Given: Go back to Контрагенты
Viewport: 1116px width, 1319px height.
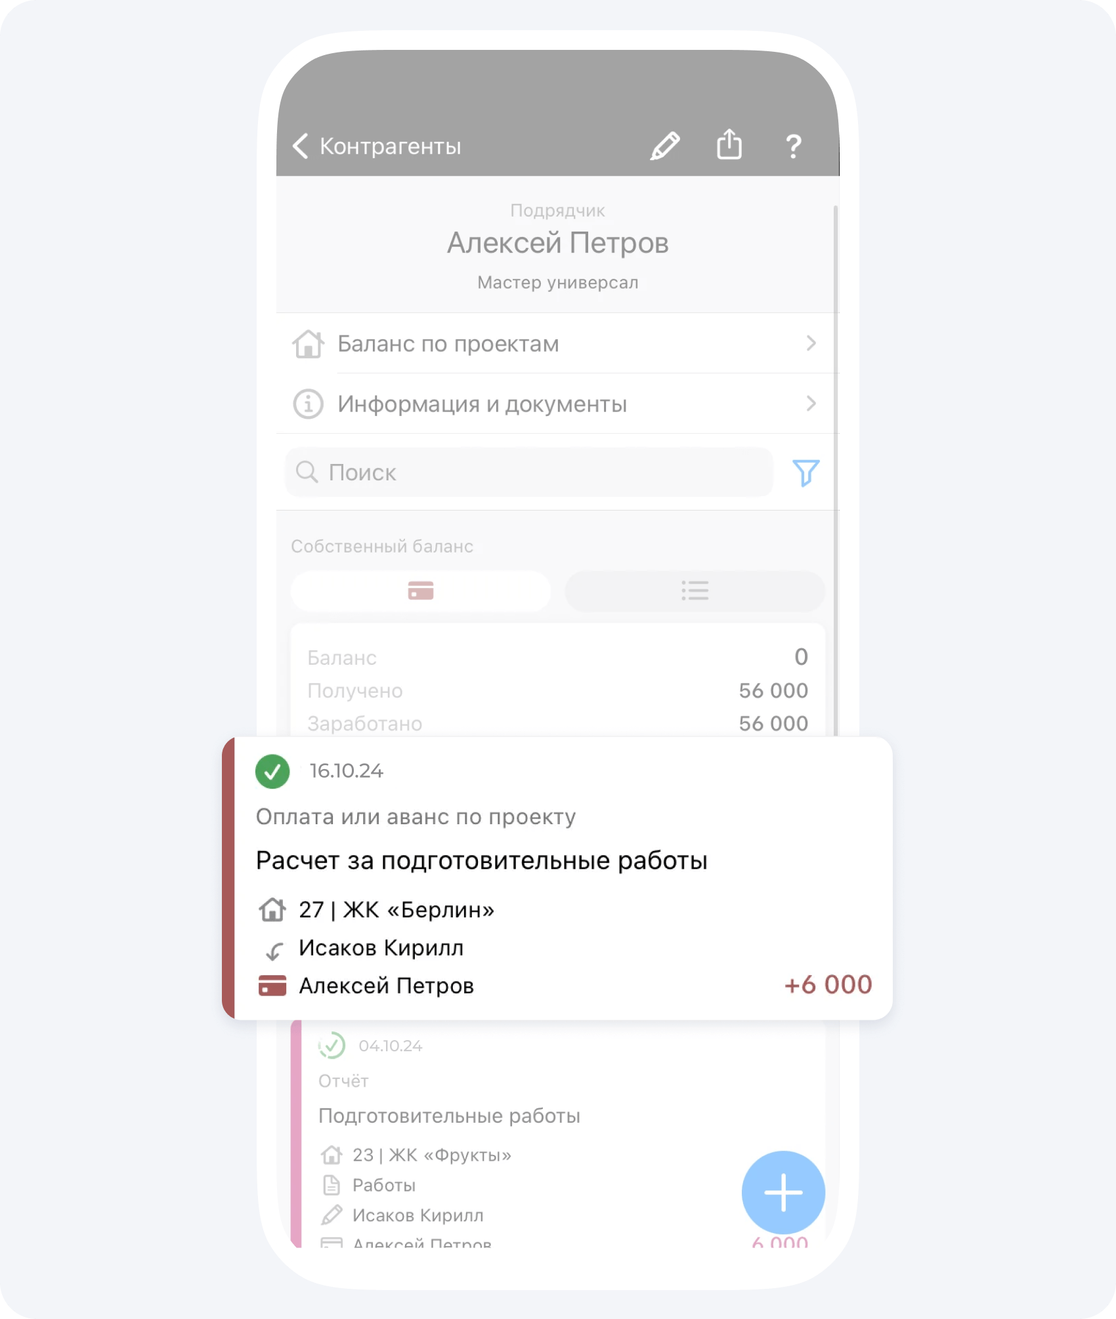Looking at the screenshot, I should 377,146.
